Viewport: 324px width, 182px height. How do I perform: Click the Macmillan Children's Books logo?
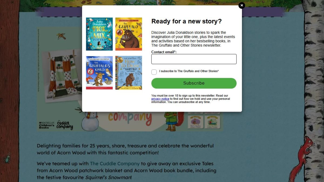pyautogui.click(x=47, y=124)
